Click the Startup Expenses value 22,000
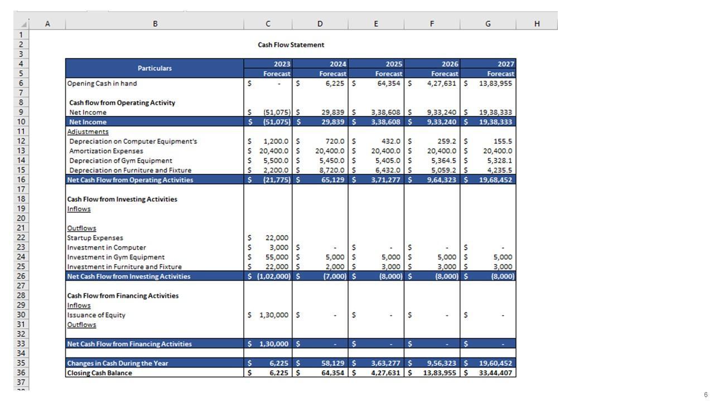 pyautogui.click(x=276, y=238)
